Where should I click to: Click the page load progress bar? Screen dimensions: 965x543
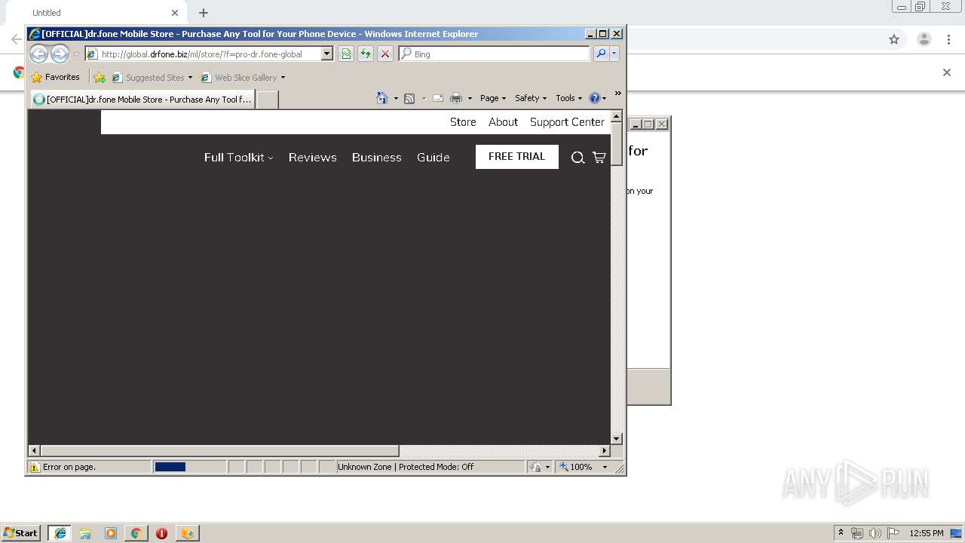click(189, 467)
